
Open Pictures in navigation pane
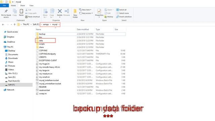(10, 66)
